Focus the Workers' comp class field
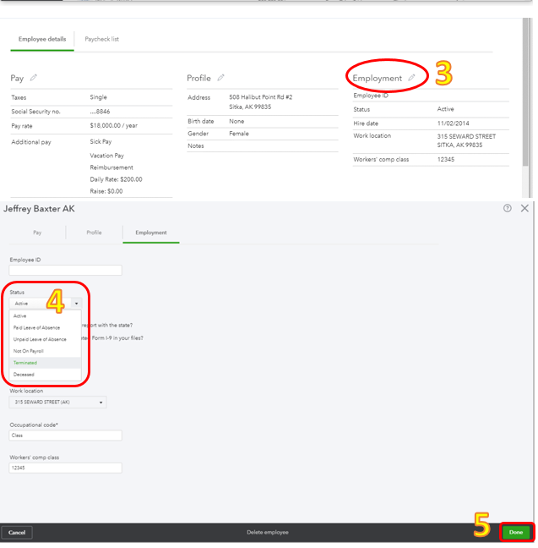 click(x=66, y=468)
